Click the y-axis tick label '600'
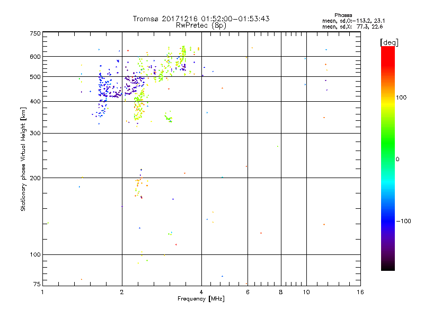Image resolution: width=424 pixels, height=318 pixels. click(35, 57)
